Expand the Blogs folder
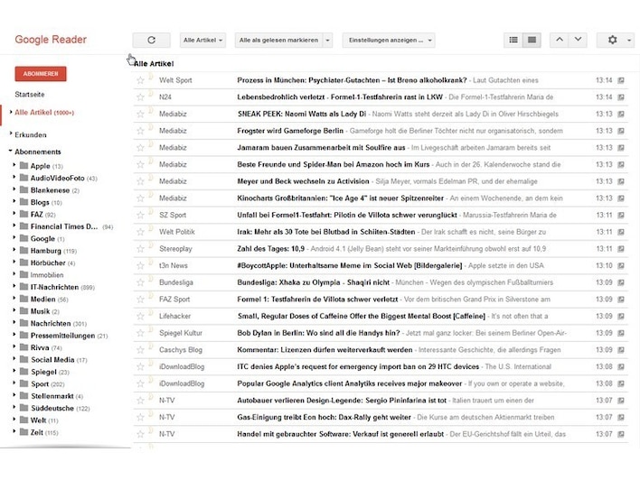 [x=14, y=201]
